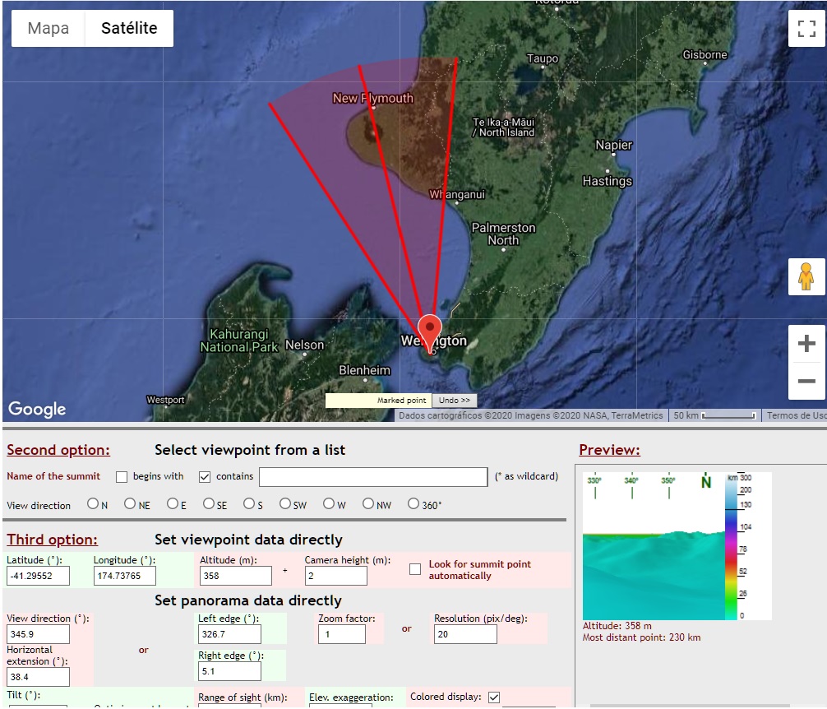827x709 pixels.
Task: Uncheck the 'contains' checkbox
Action: click(x=205, y=477)
